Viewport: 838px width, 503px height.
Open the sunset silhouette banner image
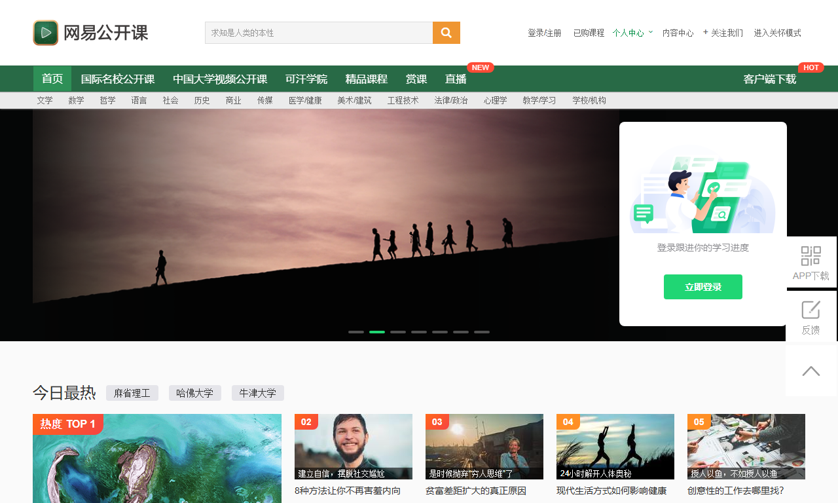click(x=326, y=225)
